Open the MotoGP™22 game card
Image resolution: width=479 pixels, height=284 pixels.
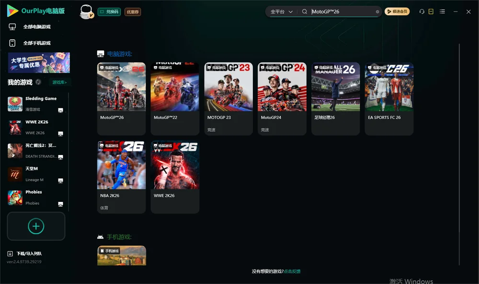[175, 98]
